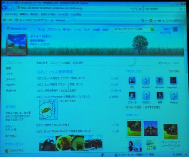Click the RSS feeds icon in the command bar
The image size is (189, 157).
point(151,21)
